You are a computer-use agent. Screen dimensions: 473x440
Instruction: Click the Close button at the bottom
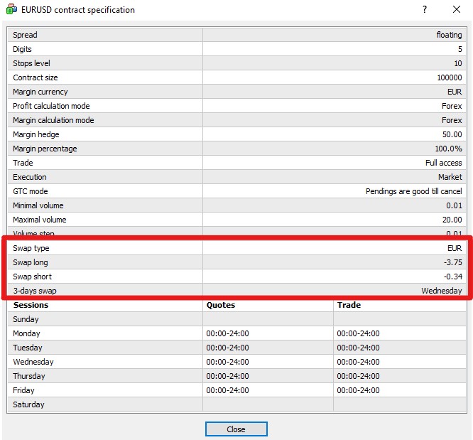(236, 429)
